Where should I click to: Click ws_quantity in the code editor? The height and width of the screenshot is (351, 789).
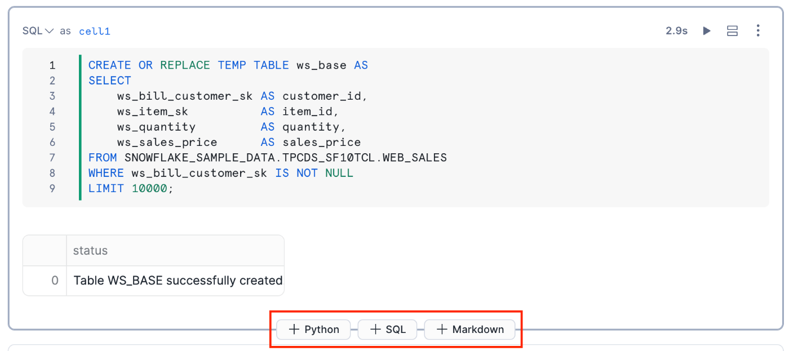click(x=156, y=127)
